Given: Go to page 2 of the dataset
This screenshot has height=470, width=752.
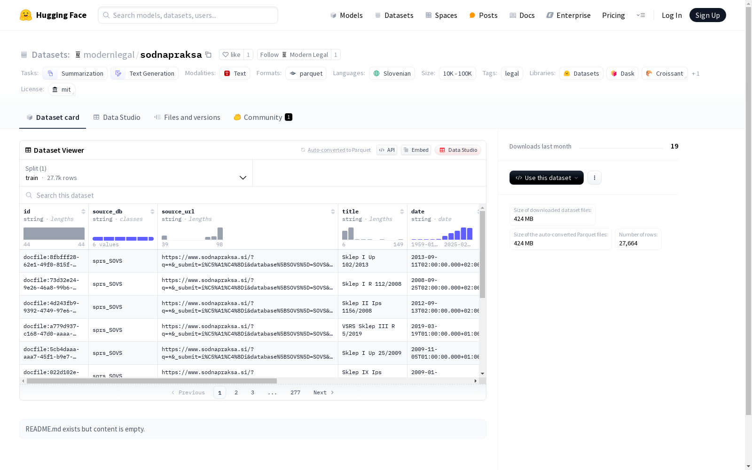Looking at the screenshot, I should 236,392.
